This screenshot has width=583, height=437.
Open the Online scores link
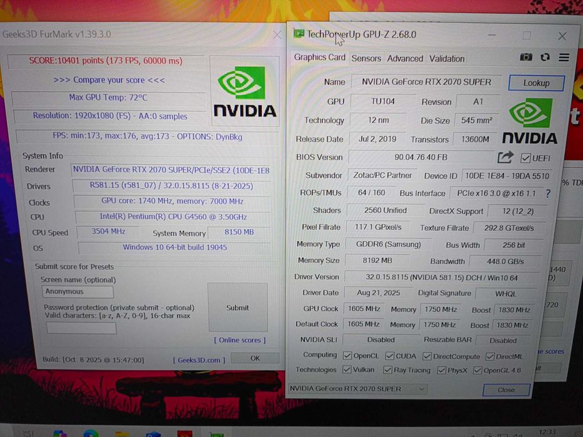click(240, 340)
